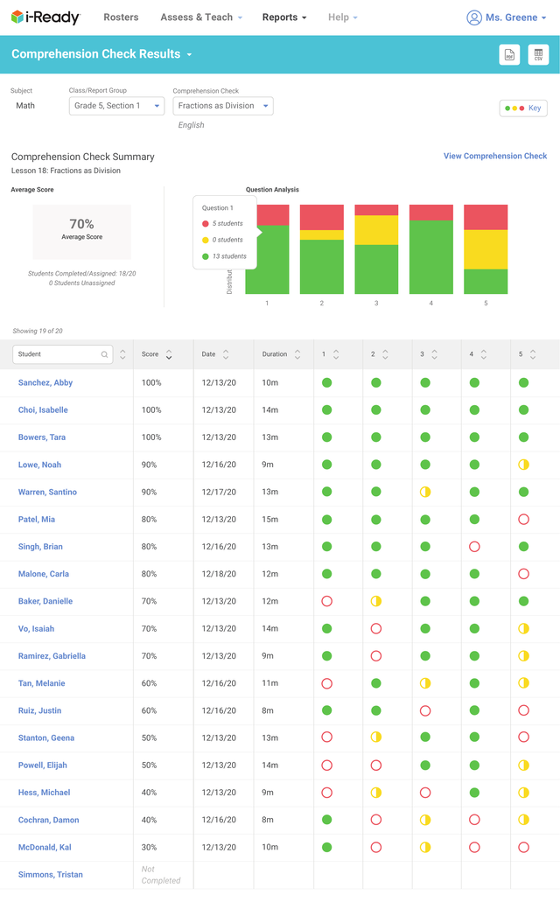This screenshot has width=560, height=902.
Task: Open the Help menu
Action: (x=343, y=17)
